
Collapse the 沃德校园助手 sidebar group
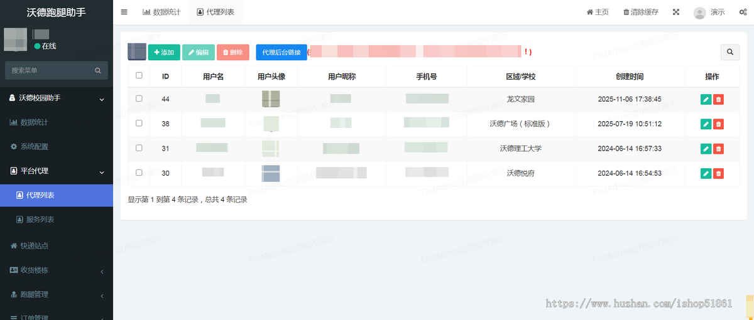tap(57, 98)
